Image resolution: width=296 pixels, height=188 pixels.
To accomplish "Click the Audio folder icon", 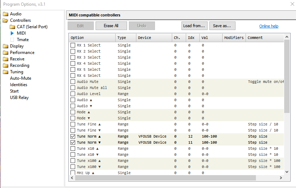I will coord(5,14).
